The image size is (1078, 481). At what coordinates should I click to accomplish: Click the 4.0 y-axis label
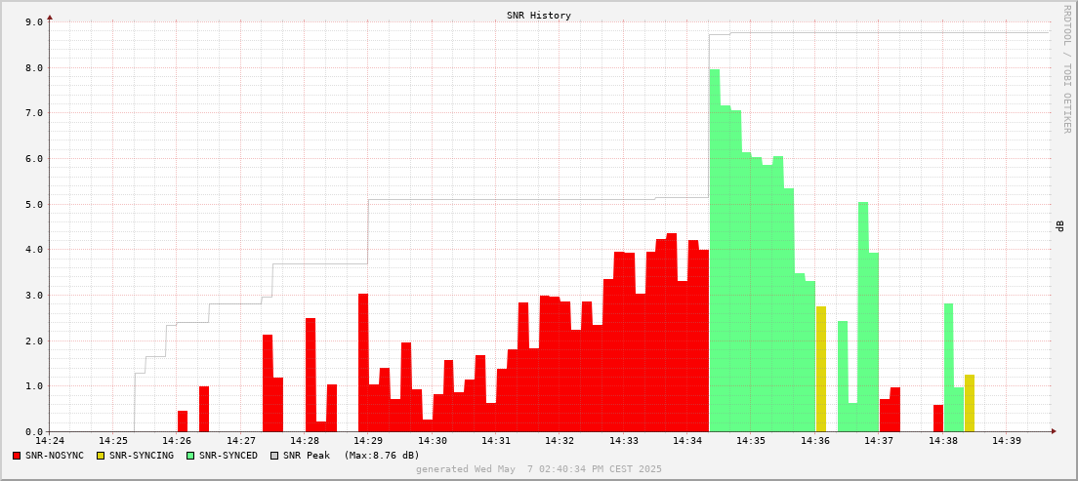pos(35,250)
